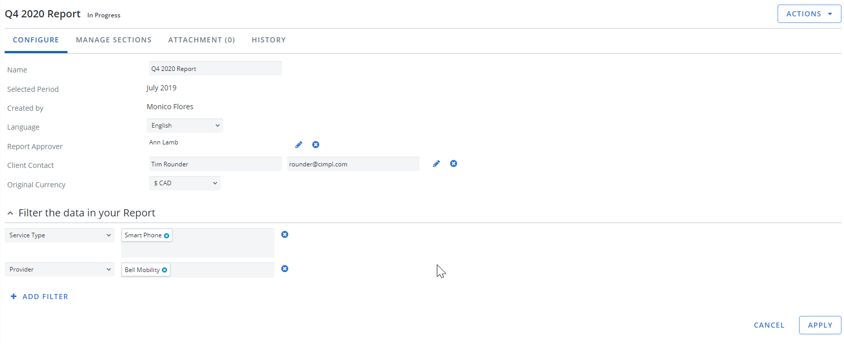The height and width of the screenshot is (344, 844).
Task: Click the Client Contact label
Action: (31, 165)
